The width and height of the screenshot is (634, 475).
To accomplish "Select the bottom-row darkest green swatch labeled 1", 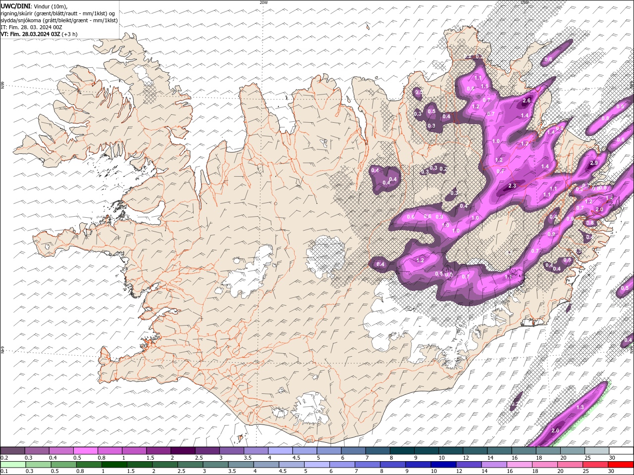I will click(114, 465).
